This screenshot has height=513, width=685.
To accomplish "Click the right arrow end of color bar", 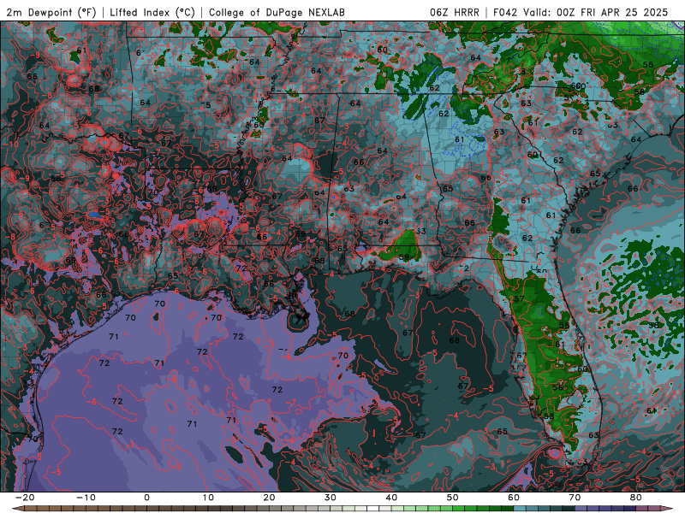I will click(667, 509).
